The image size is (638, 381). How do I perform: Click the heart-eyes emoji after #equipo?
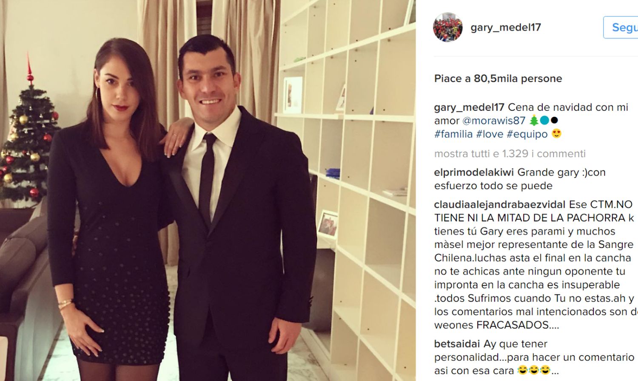tap(556, 134)
